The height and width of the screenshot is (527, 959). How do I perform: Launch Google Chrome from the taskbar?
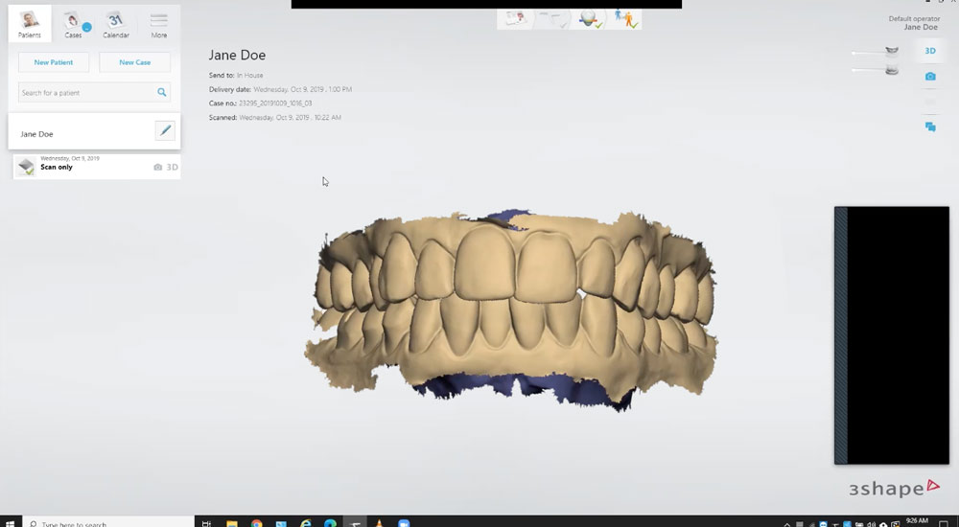point(256,523)
